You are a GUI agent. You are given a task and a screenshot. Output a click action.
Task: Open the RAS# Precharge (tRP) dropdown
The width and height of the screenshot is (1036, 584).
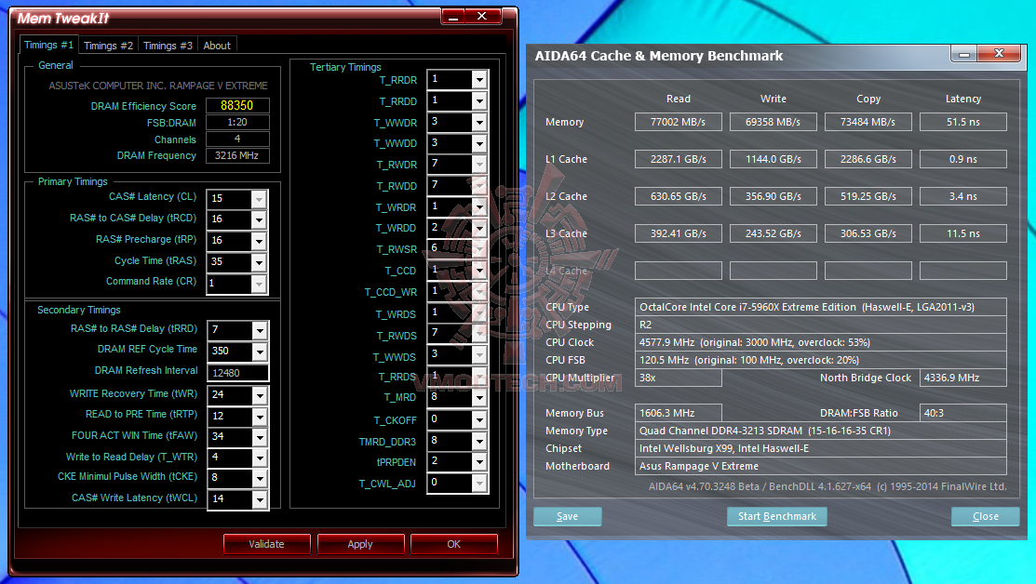click(x=259, y=241)
